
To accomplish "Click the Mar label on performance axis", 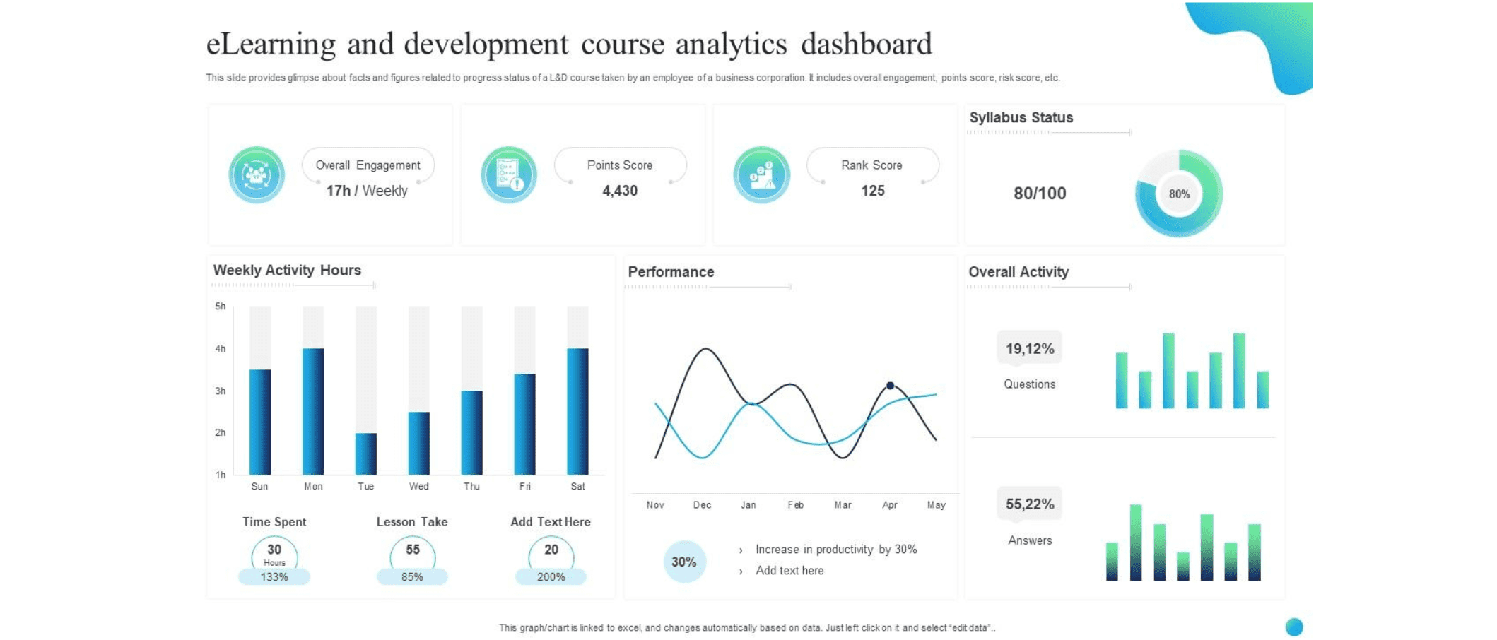I will click(843, 505).
